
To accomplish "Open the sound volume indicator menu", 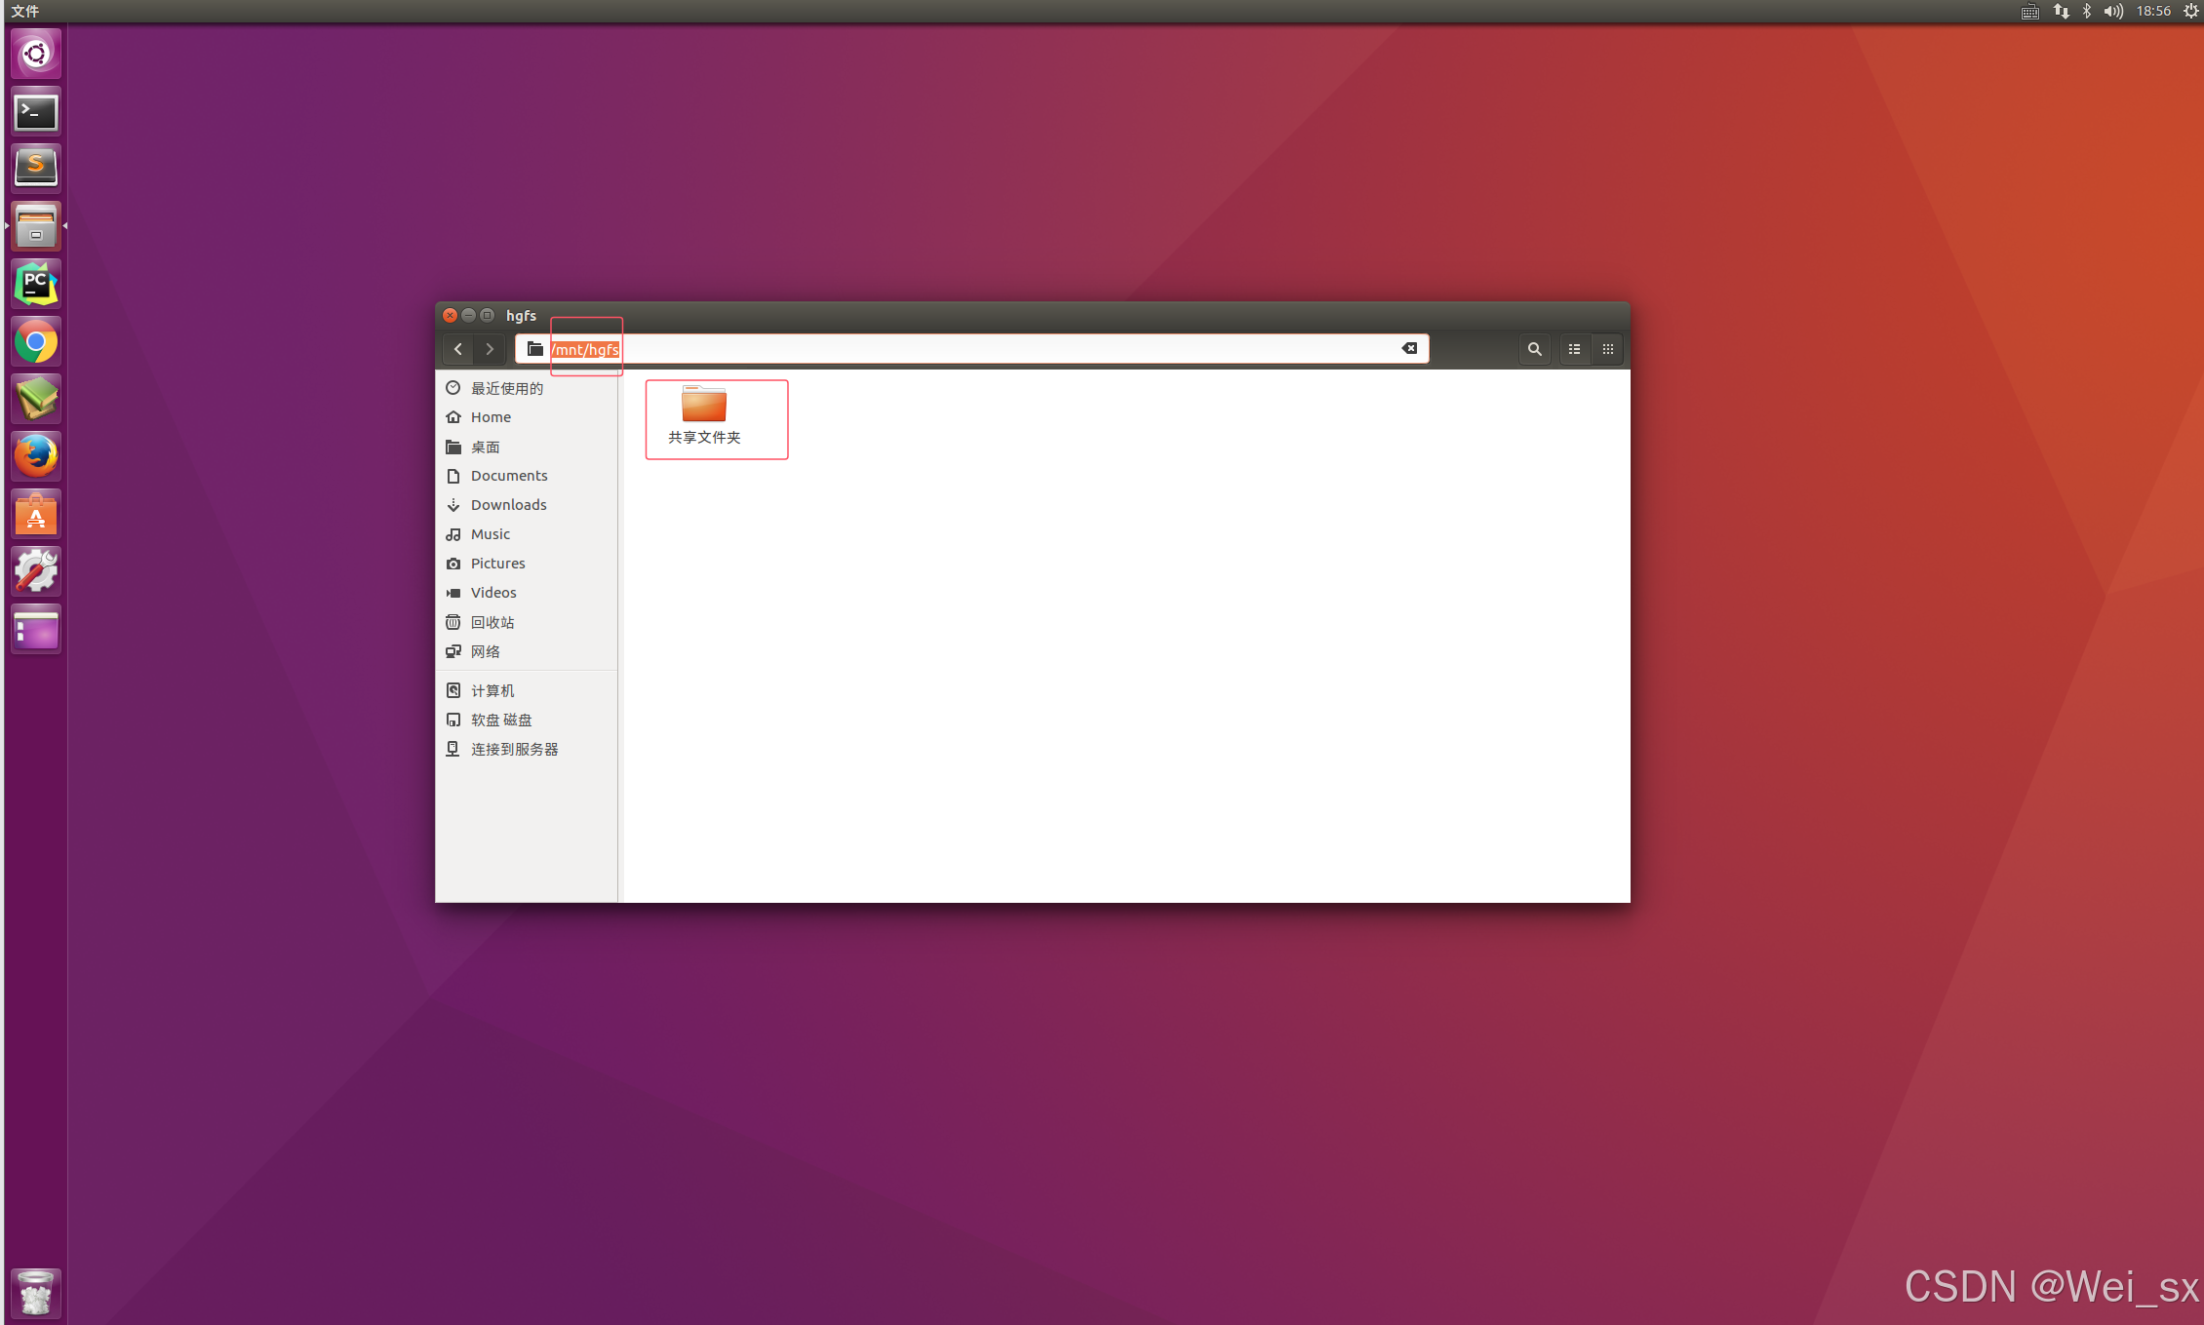I will tap(2113, 11).
